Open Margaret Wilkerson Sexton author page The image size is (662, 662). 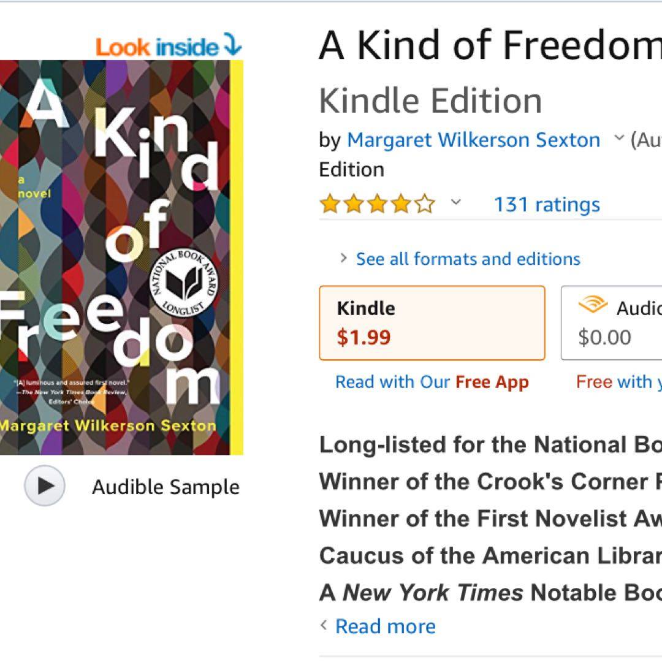[473, 140]
